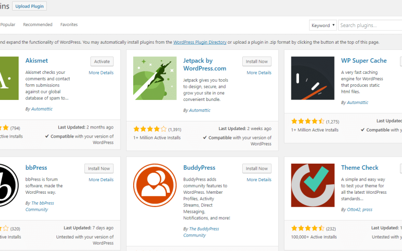This screenshot has width=402, height=251.
Task: Click the Jetpack plugin icon
Action: pos(154,78)
